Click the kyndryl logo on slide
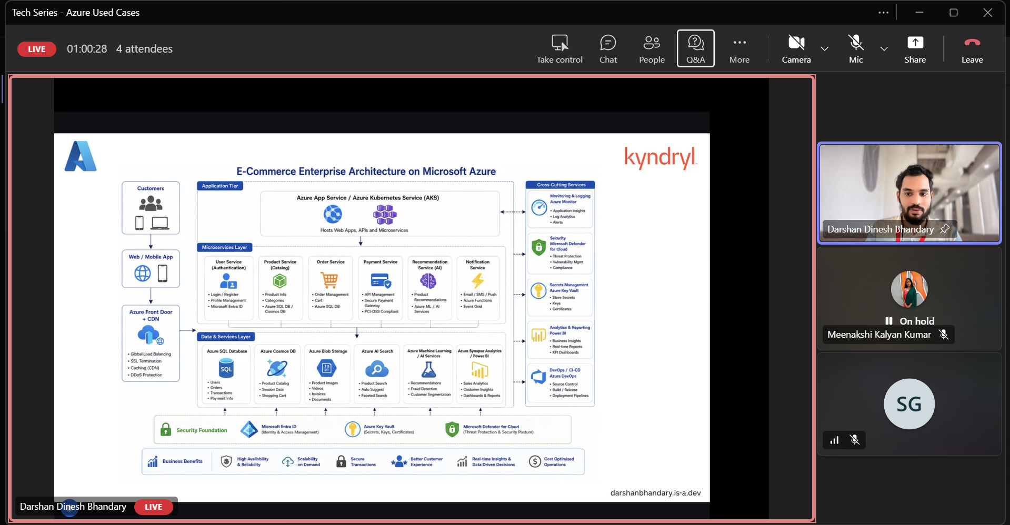Screen dimensions: 1010x525 [661, 157]
